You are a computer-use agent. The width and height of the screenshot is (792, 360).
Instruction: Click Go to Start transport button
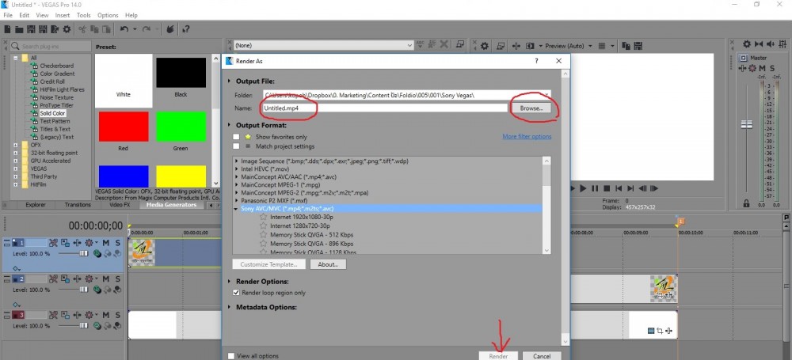click(x=619, y=188)
